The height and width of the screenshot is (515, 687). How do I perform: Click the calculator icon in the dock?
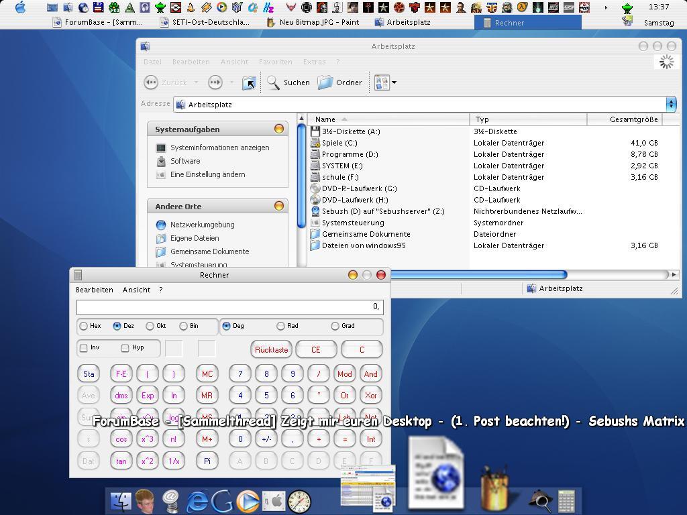(x=566, y=501)
